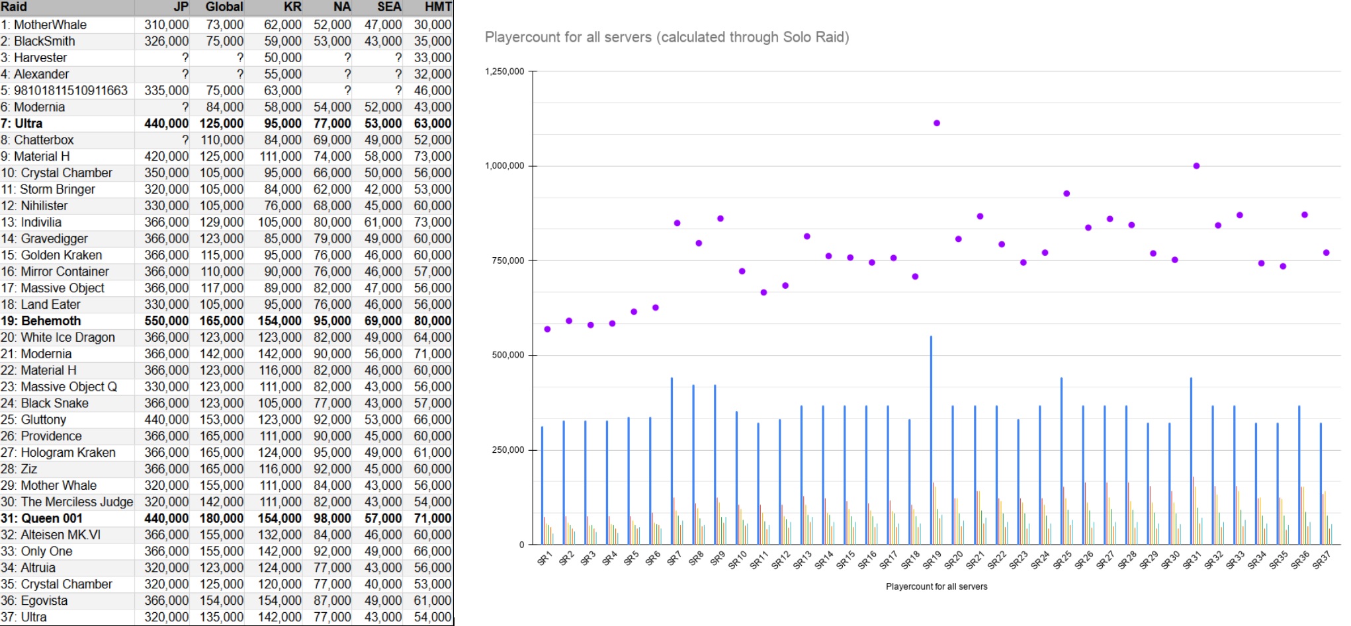Select the '12: Nihilister' row label

[34, 206]
